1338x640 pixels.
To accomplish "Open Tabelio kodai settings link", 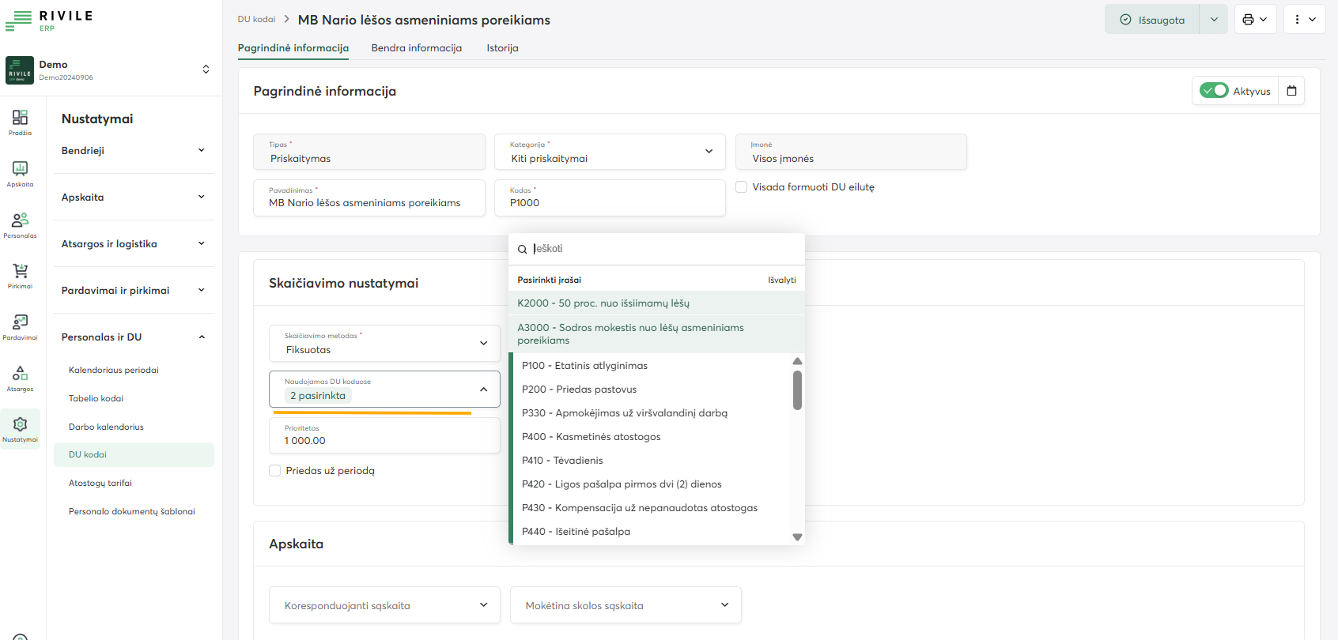I will [x=96, y=398].
